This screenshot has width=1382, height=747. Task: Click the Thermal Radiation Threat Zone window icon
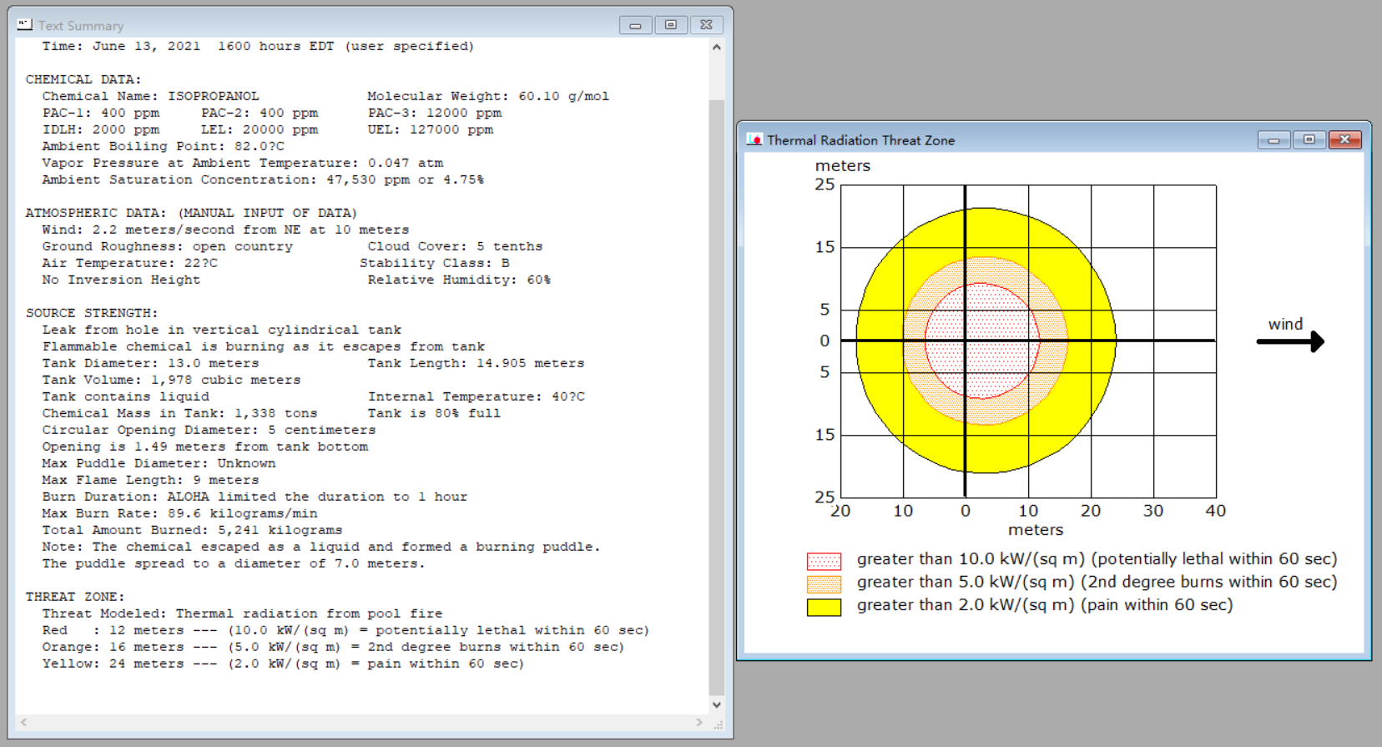[754, 139]
